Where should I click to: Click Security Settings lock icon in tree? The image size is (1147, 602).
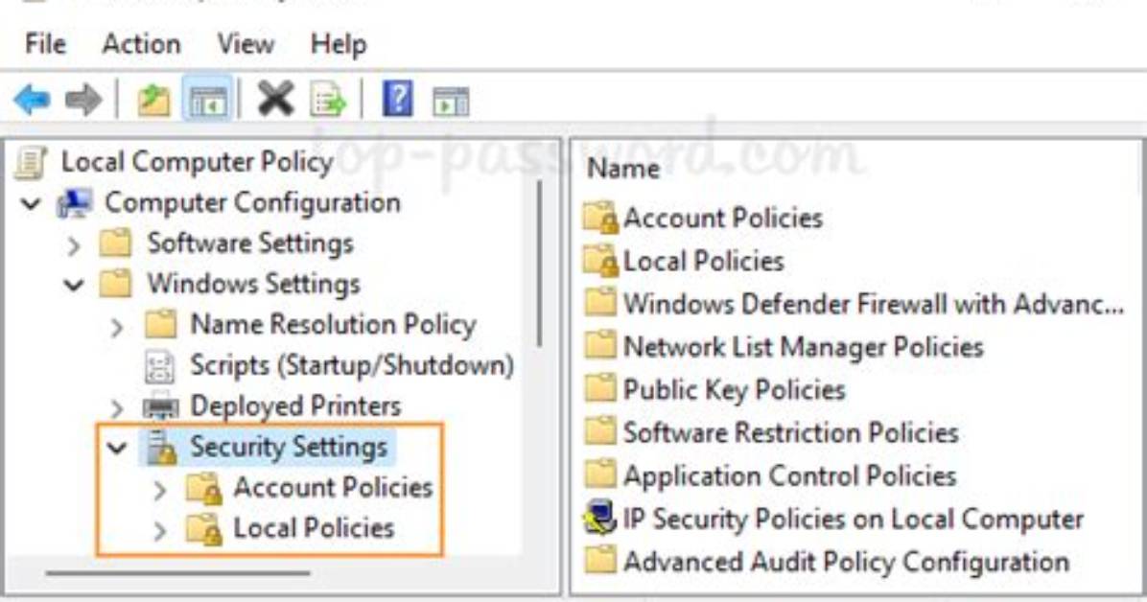coord(162,447)
